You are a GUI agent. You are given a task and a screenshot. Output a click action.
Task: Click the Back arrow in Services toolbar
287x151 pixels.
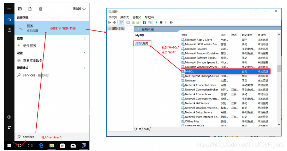pyautogui.click(x=109, y=22)
